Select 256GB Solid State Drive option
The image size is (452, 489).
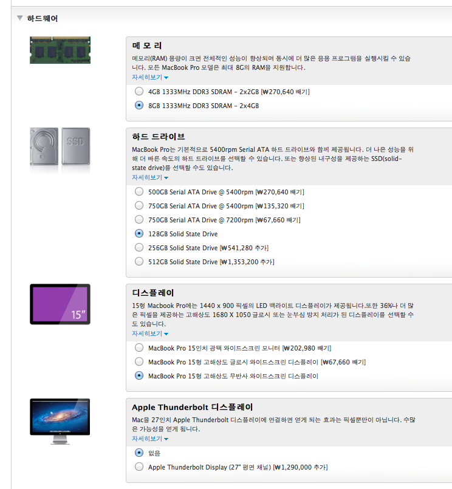(x=139, y=248)
